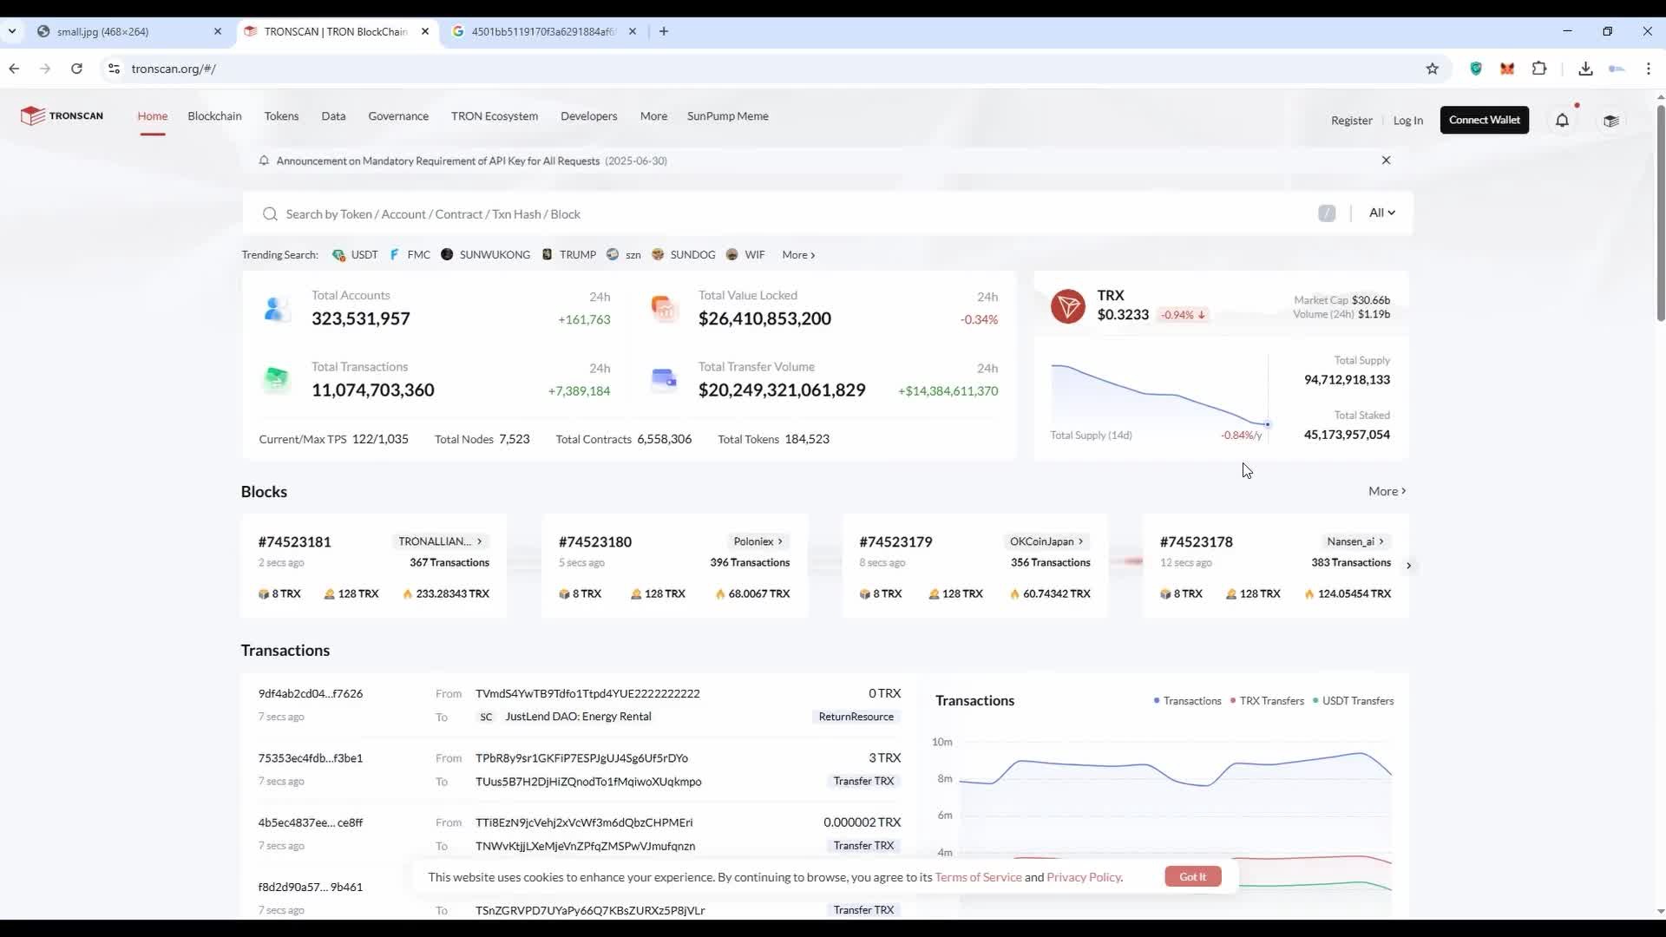
Task: Open the All search filter dropdown
Action: [x=1381, y=213]
